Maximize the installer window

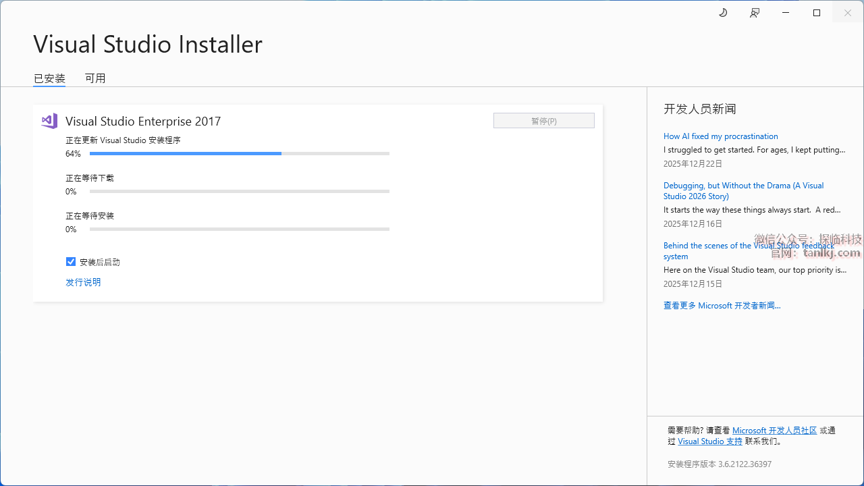(817, 13)
